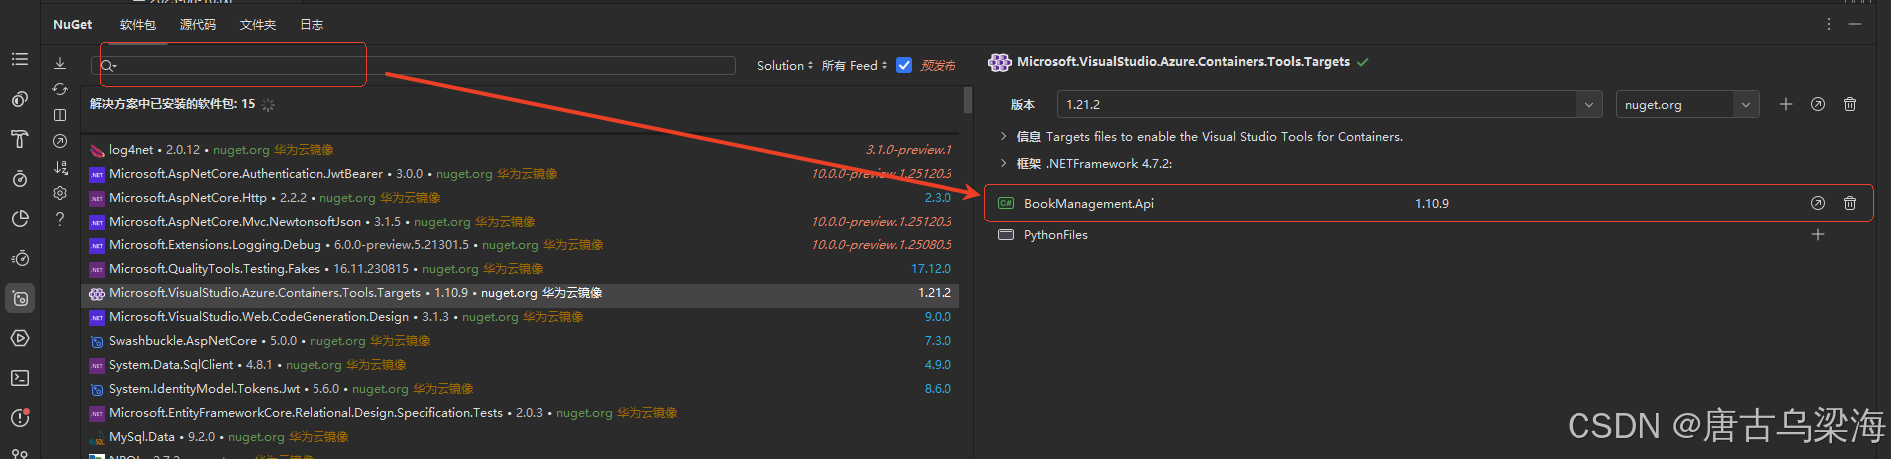Screen dimensions: 1891x459
Task: Open the bulleted-list structure tool window icon
Action: [20, 59]
